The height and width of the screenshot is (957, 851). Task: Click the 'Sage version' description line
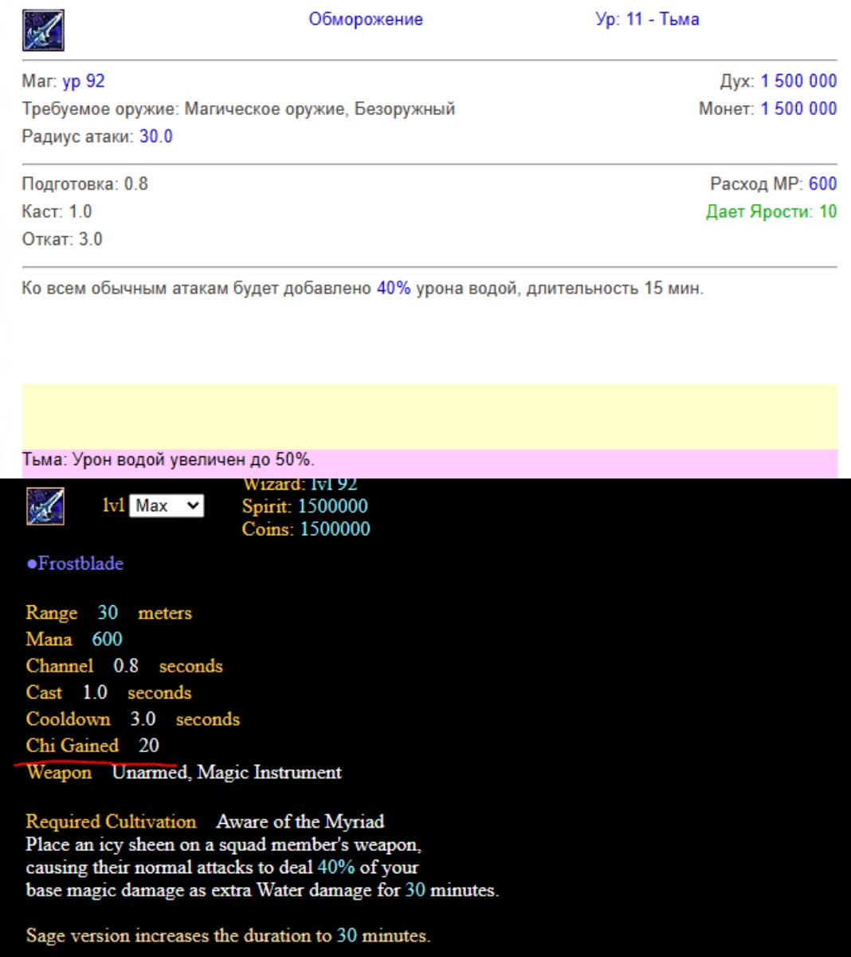click(227, 935)
